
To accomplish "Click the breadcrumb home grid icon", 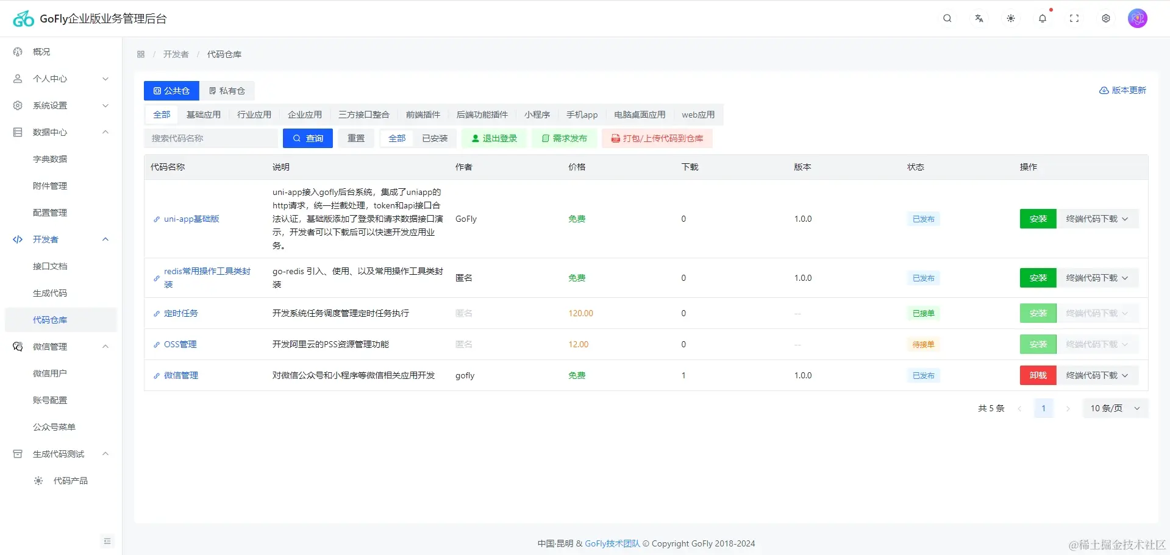I will 141,54.
